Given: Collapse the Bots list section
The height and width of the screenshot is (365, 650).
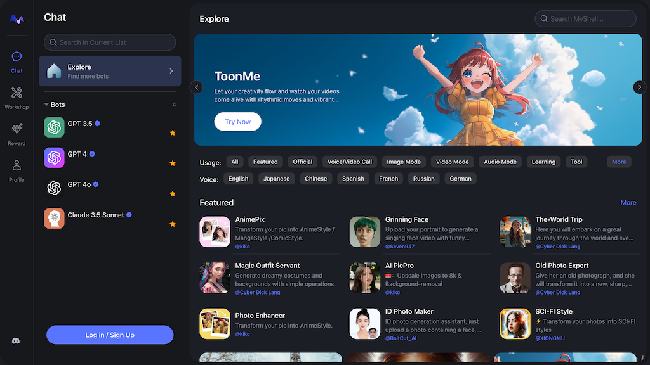Looking at the screenshot, I should (46, 105).
